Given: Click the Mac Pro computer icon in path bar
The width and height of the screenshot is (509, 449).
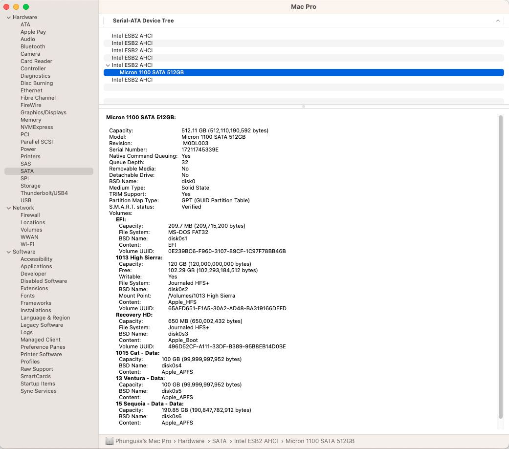Looking at the screenshot, I should click(x=110, y=441).
